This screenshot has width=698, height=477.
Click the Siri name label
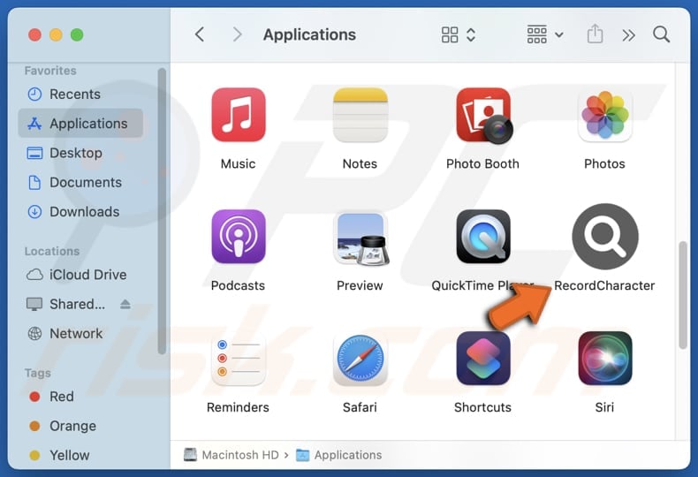[x=604, y=407]
